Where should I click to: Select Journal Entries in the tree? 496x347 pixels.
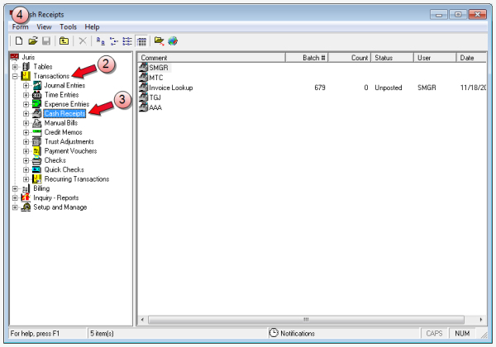pyautogui.click(x=64, y=86)
